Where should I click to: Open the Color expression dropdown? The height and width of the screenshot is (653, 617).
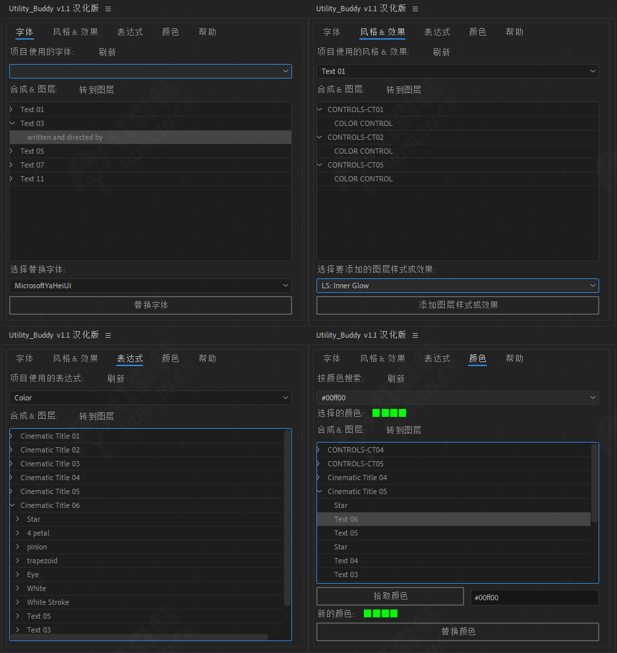click(150, 398)
